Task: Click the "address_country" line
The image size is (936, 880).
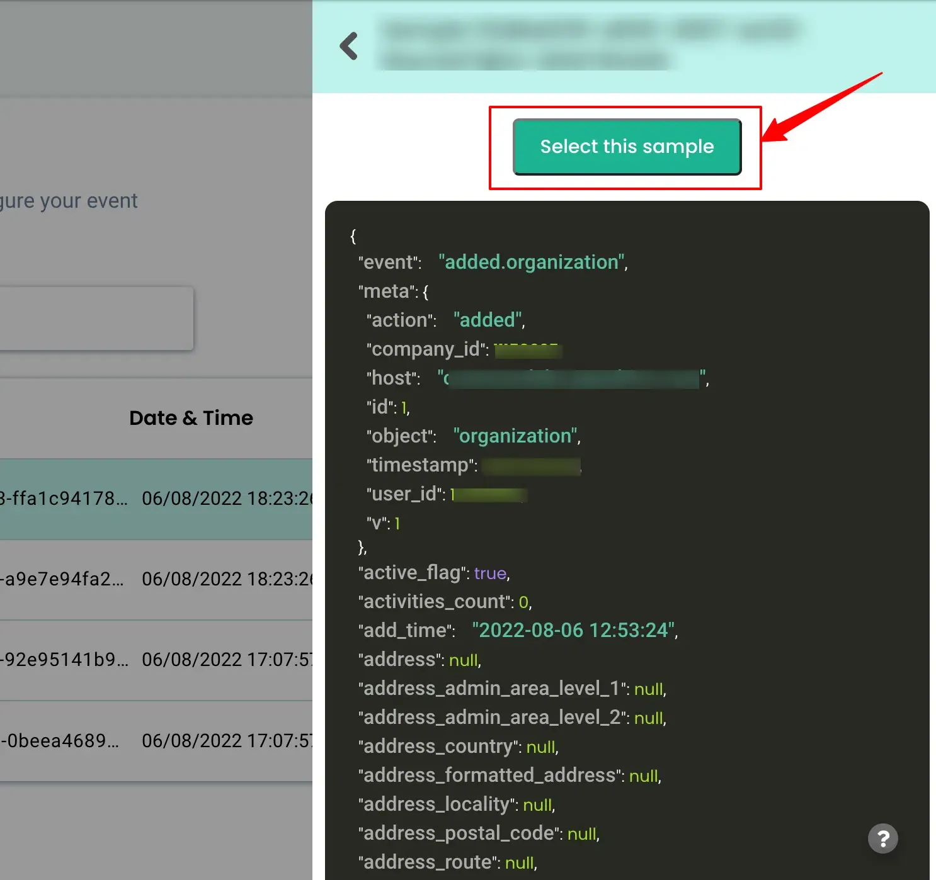Action: coord(458,747)
